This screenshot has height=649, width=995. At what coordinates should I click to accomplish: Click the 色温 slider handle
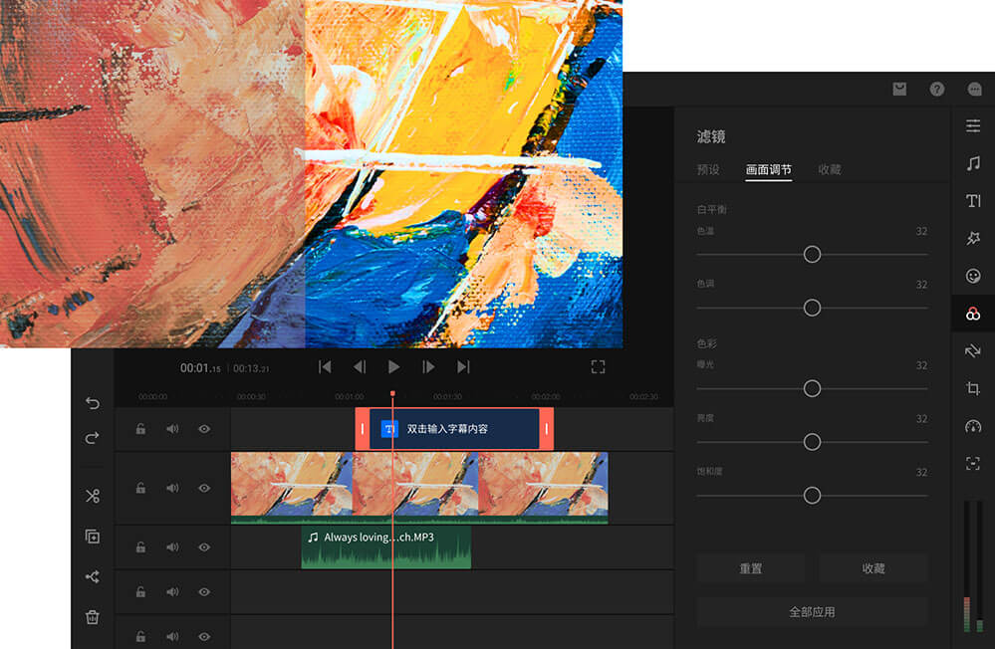click(x=812, y=255)
